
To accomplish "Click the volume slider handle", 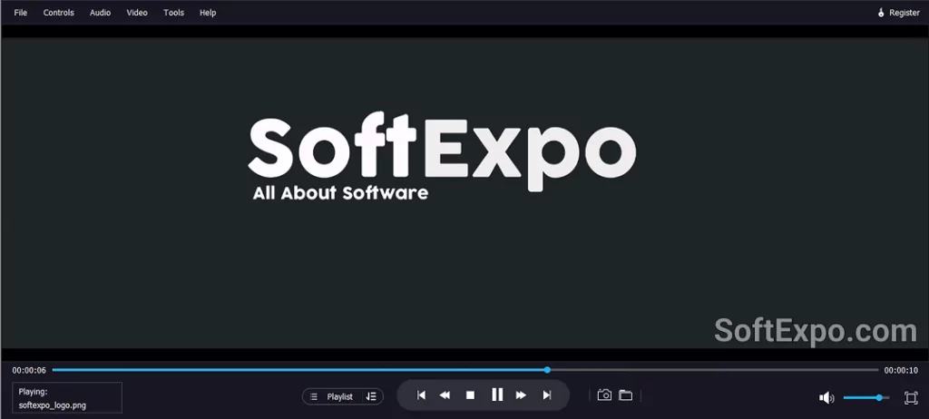I will coord(879,397).
